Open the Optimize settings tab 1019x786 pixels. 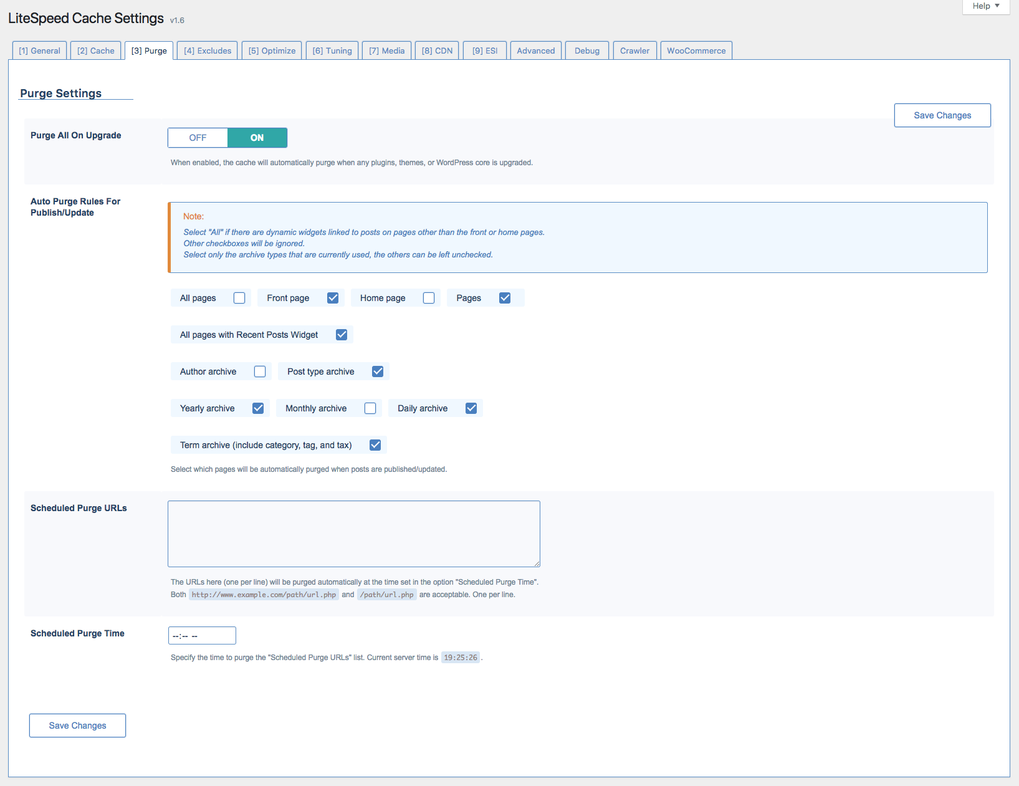[272, 50]
